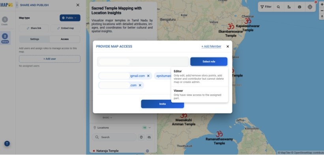Viewport: 324px width, 155px height.
Task: Open the Public map type dropdown
Action: pyautogui.click(x=70, y=18)
